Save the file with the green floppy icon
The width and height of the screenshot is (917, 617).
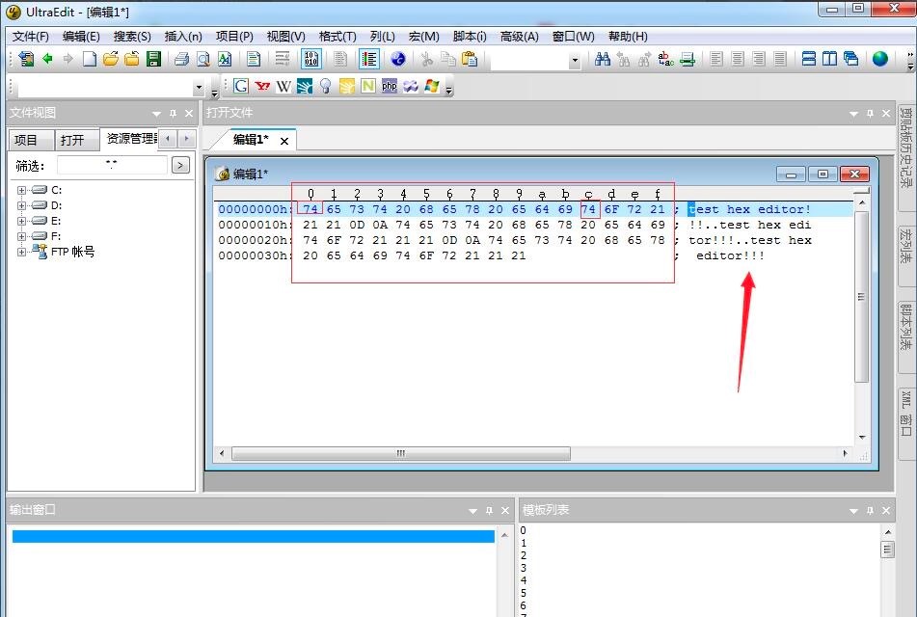tap(153, 59)
